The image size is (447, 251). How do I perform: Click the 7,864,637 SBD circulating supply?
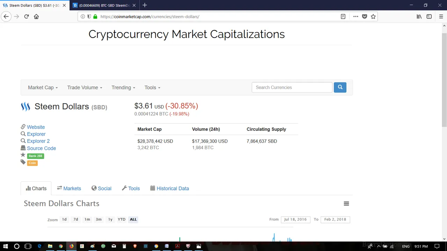point(262,141)
